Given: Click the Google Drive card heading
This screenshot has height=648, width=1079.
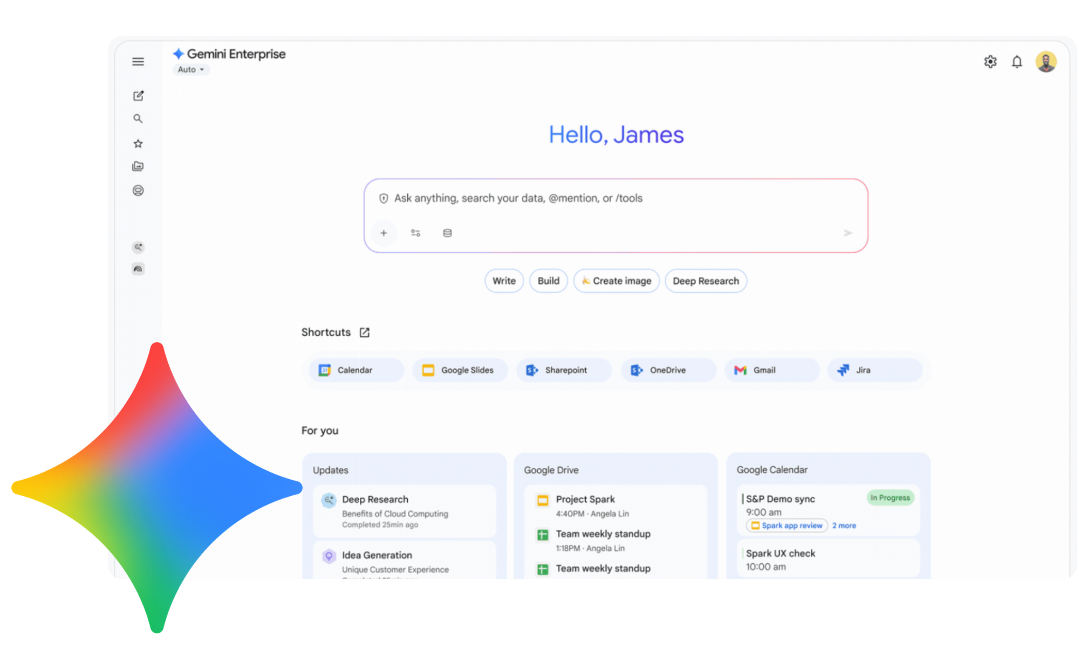Looking at the screenshot, I should click(x=551, y=470).
